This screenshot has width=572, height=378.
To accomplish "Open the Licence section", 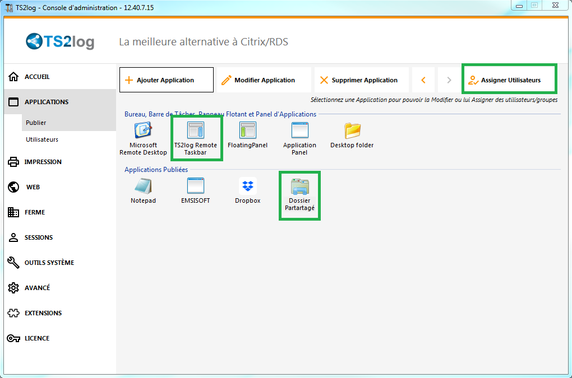I will (x=60, y=338).
